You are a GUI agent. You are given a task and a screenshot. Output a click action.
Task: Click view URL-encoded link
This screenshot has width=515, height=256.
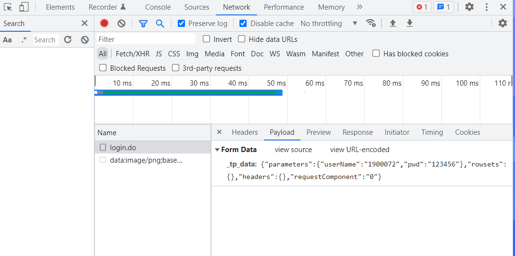(x=360, y=150)
